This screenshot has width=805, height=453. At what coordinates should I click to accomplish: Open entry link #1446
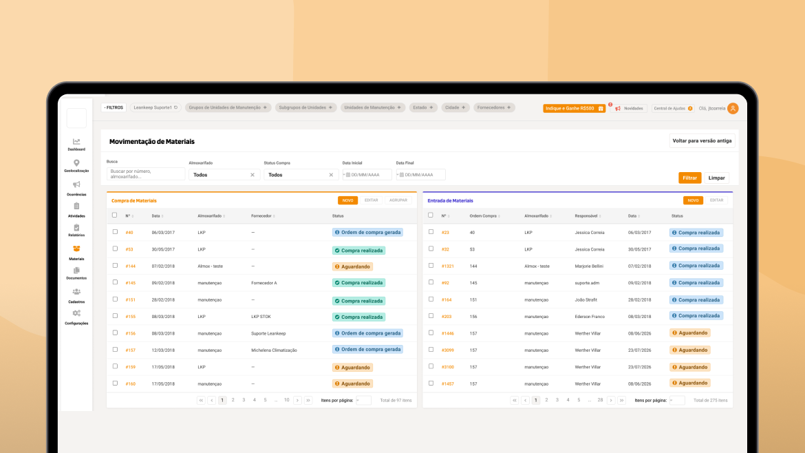pyautogui.click(x=448, y=333)
